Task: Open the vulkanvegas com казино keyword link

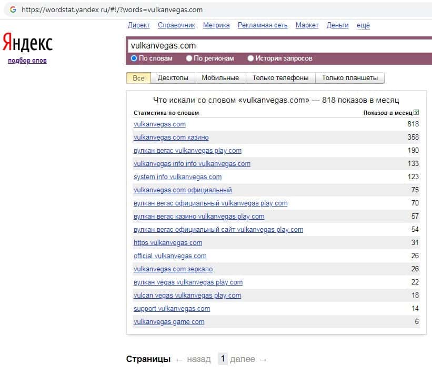Action: click(171, 138)
